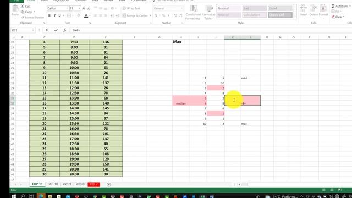Open Format as Table gallery

click(x=208, y=12)
